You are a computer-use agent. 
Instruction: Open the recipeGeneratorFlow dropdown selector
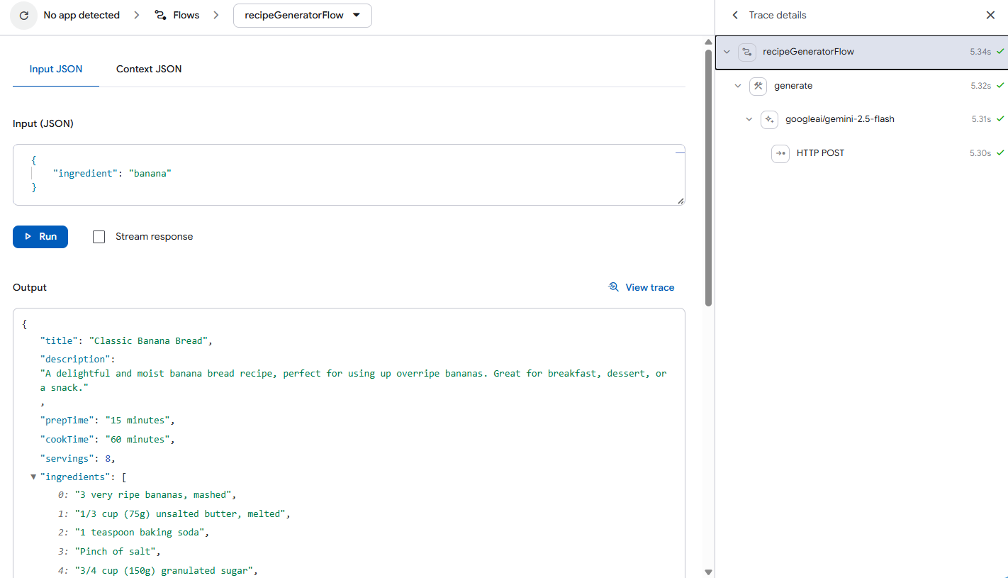(x=302, y=15)
